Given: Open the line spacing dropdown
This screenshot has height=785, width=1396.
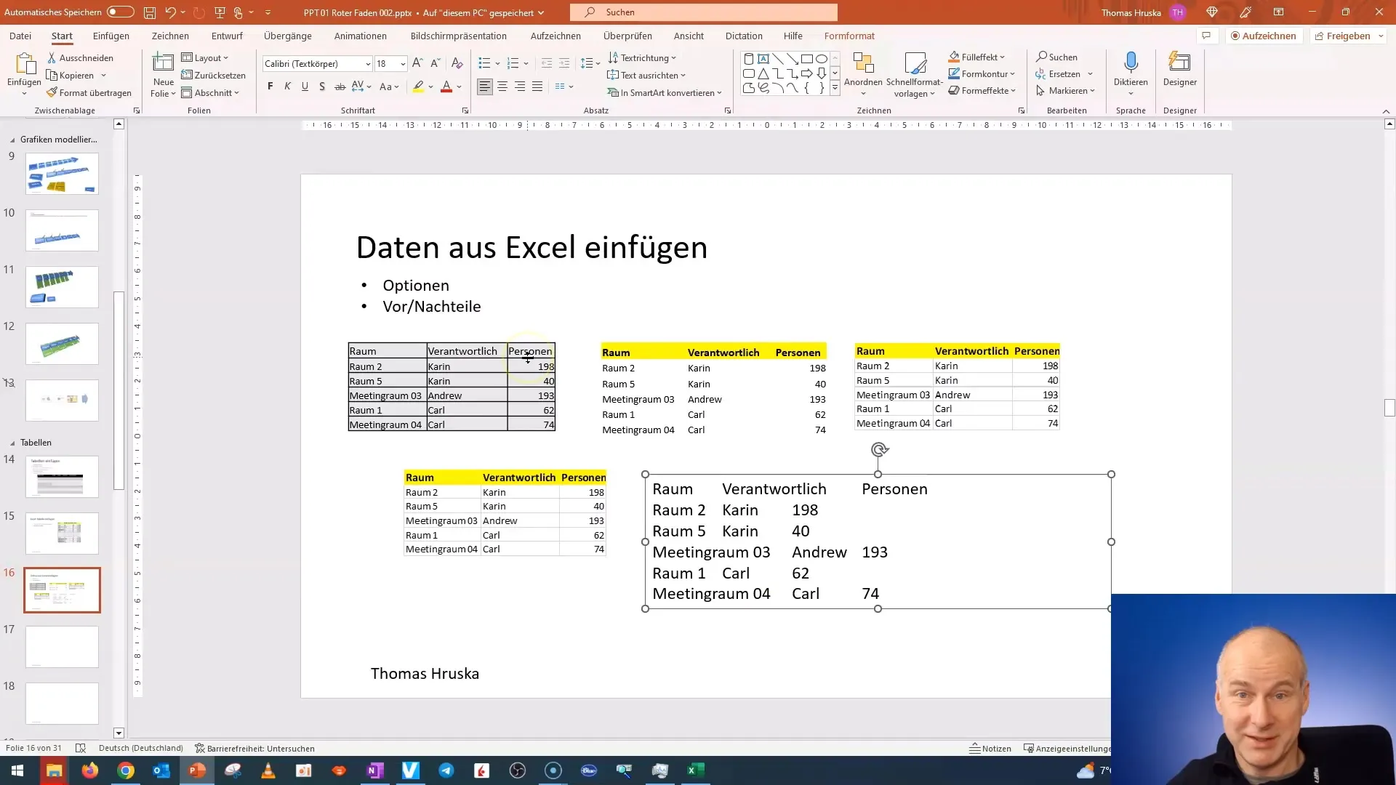Looking at the screenshot, I should click(x=590, y=63).
